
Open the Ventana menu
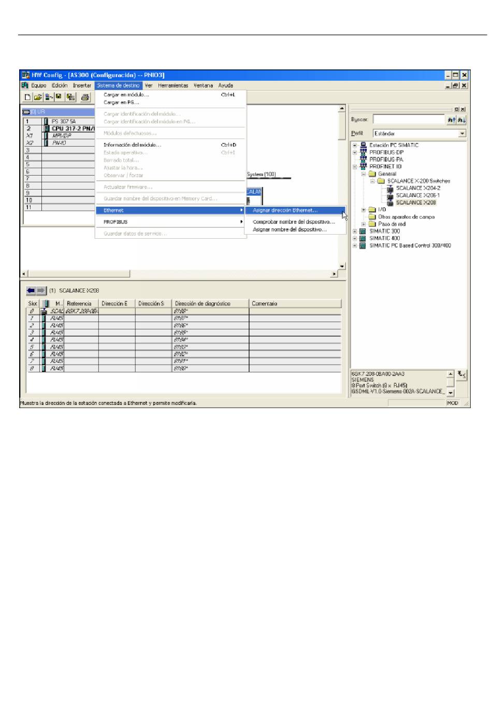[203, 85]
